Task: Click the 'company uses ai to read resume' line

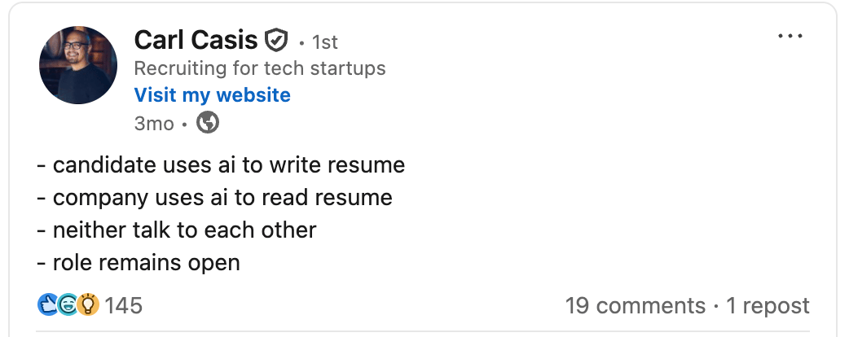Action: click(214, 197)
